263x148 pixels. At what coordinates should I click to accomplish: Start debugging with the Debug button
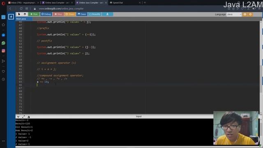[46, 14]
